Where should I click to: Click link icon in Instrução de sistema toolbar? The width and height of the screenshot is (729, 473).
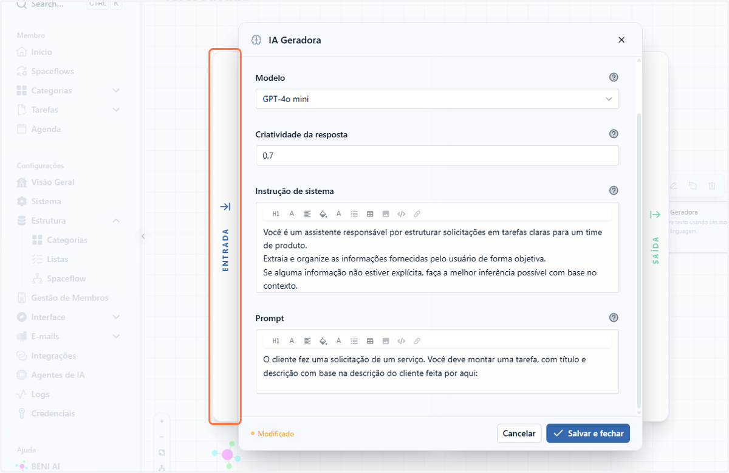(417, 214)
